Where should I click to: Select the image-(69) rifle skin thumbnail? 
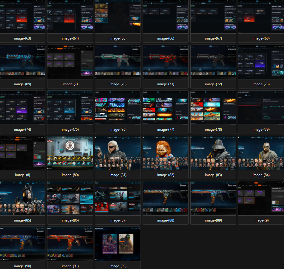[x=23, y=62]
